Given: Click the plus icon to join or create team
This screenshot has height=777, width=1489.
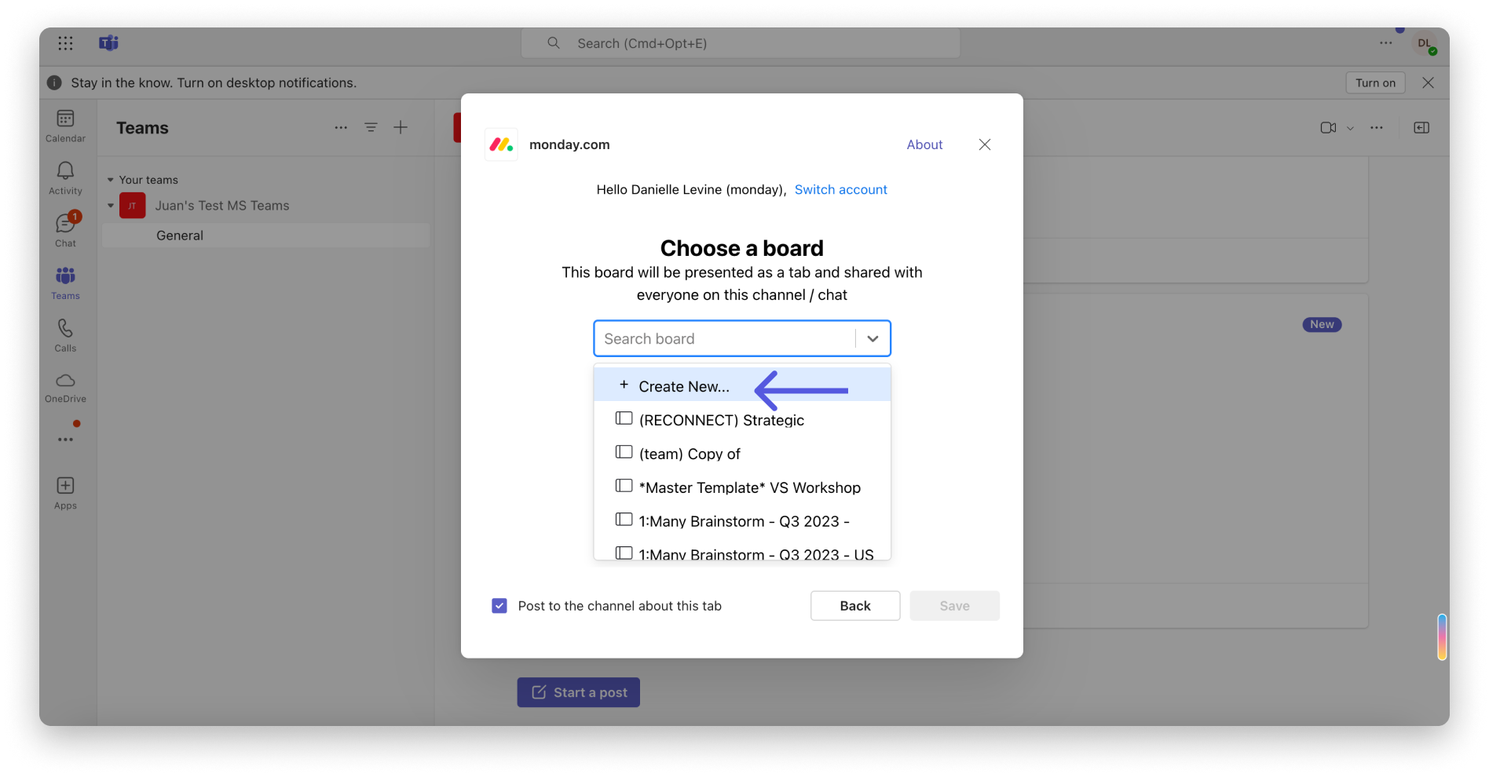Looking at the screenshot, I should [x=401, y=128].
